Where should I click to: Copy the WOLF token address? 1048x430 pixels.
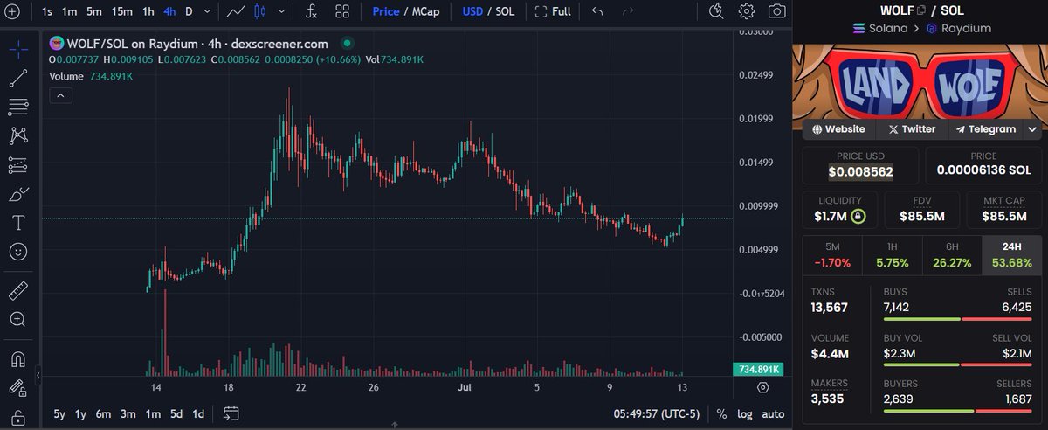click(921, 10)
